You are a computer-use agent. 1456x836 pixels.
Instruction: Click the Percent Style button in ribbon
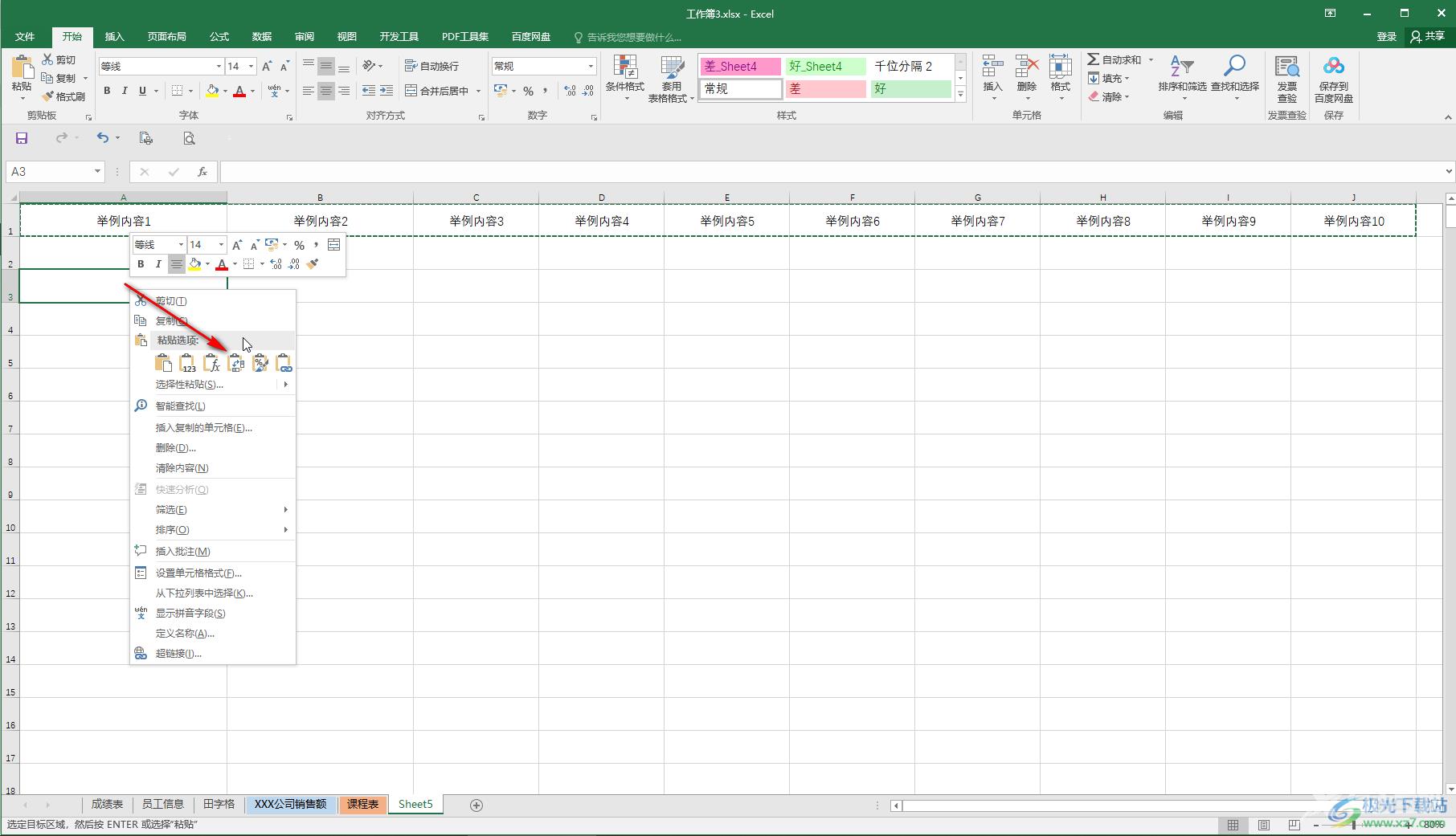point(528,91)
